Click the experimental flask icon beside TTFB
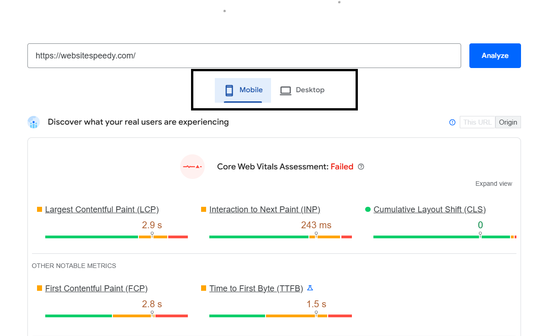The image size is (553, 336). pos(310,288)
